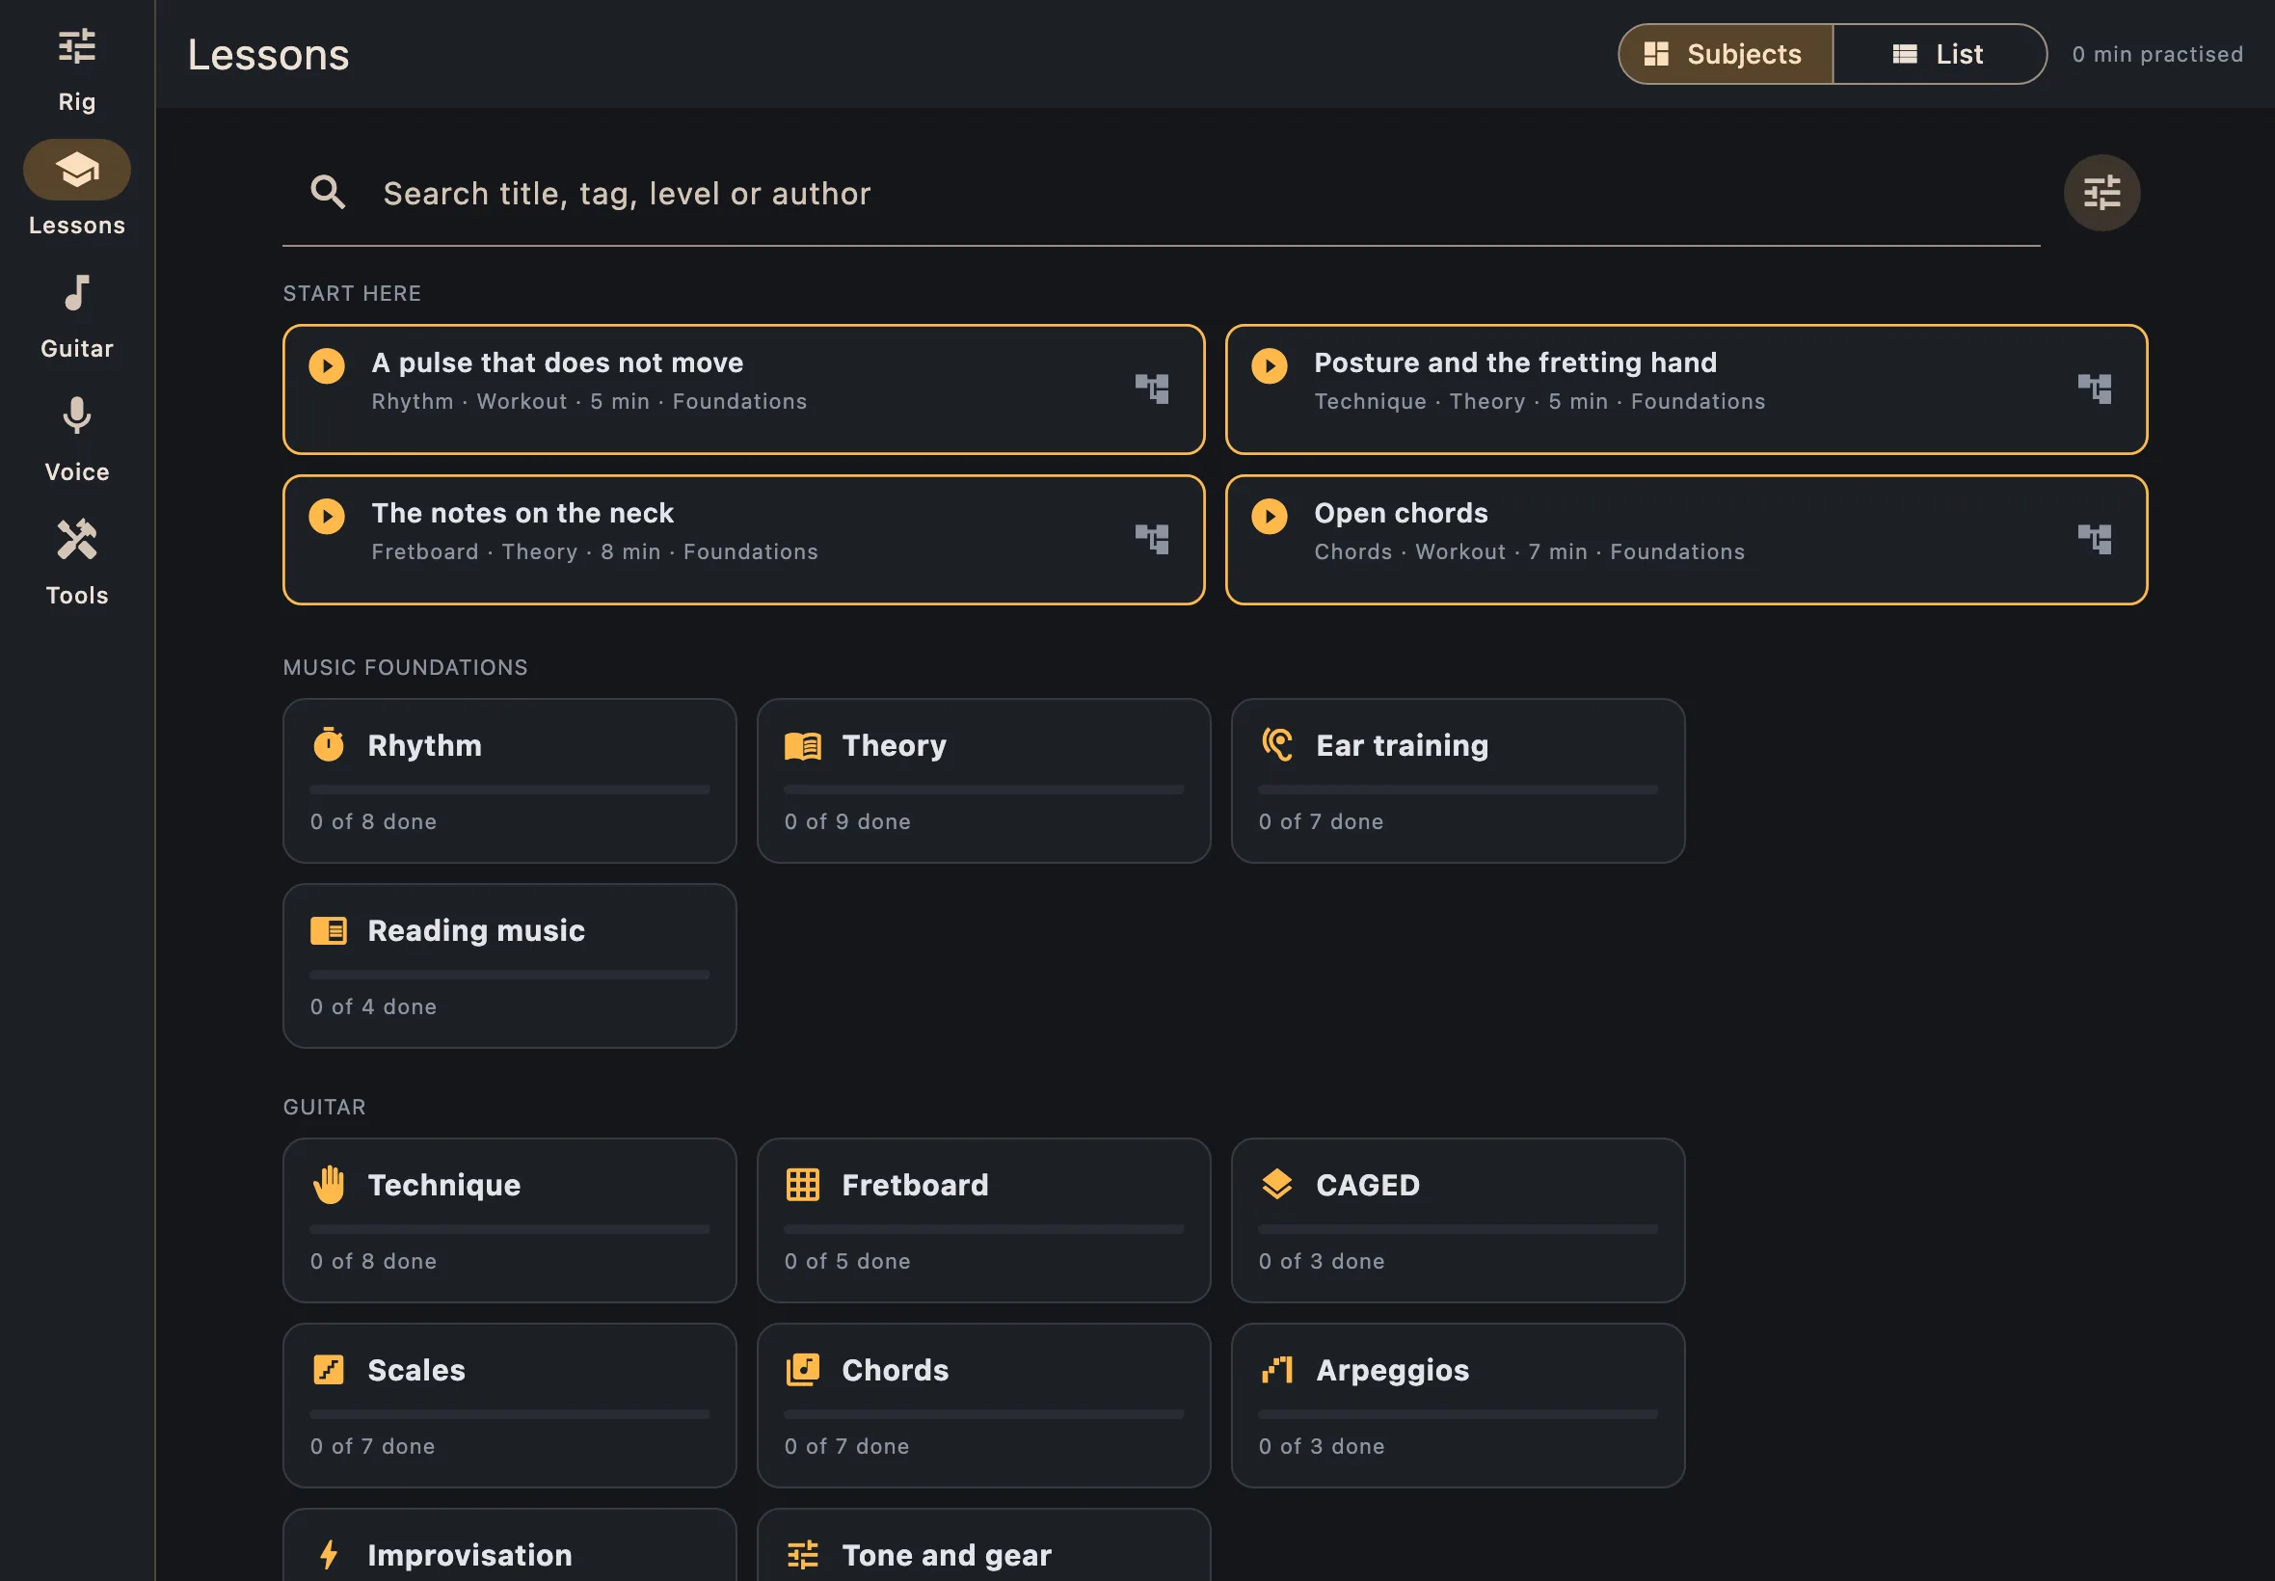This screenshot has width=2275, height=1581.
Task: Open tree icon on 'The notes on the neck'
Action: tap(1151, 539)
